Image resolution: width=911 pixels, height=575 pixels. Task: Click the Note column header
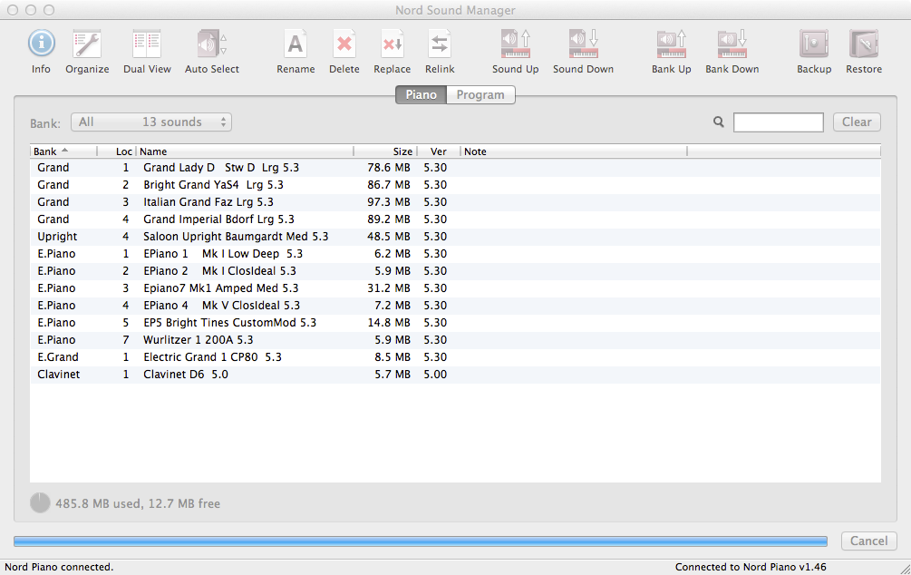574,151
